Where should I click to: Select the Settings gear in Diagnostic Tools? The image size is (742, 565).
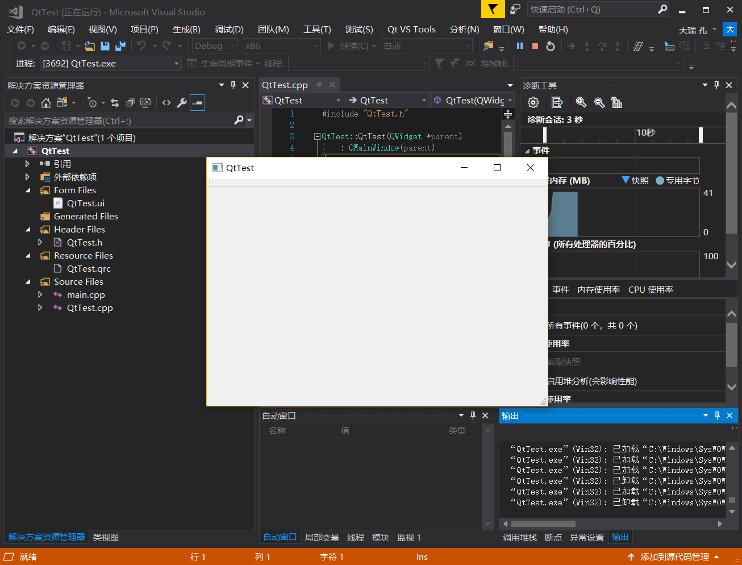click(533, 102)
